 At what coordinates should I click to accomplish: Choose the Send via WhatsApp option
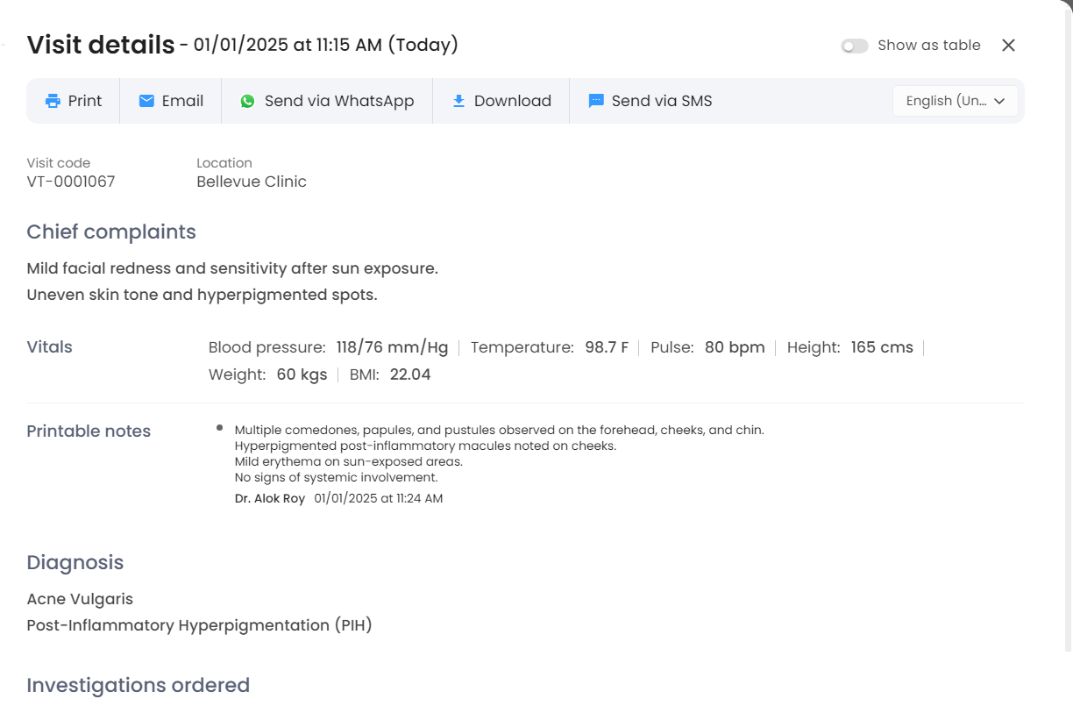[338, 101]
